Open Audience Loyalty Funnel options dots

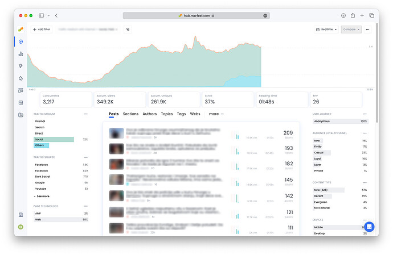click(365, 133)
